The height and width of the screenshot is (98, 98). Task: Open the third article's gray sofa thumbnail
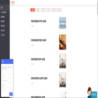point(63,61)
